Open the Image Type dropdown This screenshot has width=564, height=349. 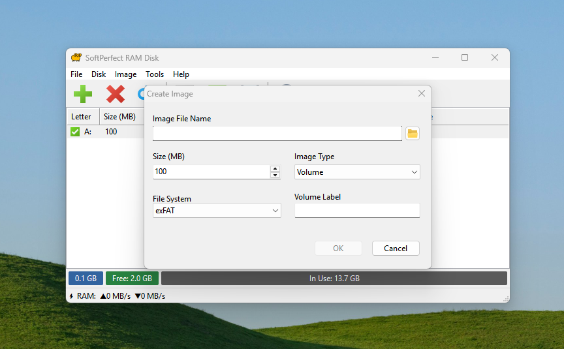(356, 172)
